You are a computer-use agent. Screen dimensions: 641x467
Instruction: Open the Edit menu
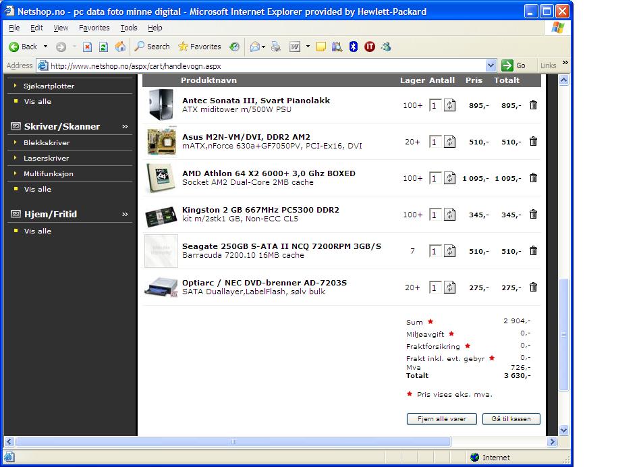(36, 28)
